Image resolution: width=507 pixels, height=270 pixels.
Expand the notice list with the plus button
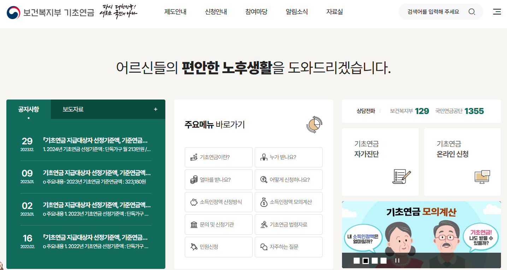coord(155,109)
